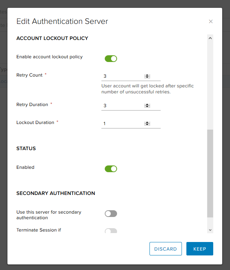Decrease the Retry Count value
Viewport: 230px width, 270px height.
pyautogui.click(x=147, y=77)
